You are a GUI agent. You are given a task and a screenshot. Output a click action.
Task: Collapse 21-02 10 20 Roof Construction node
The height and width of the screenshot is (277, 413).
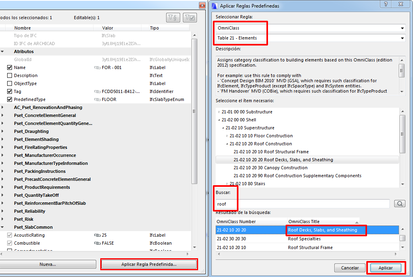(x=227, y=144)
